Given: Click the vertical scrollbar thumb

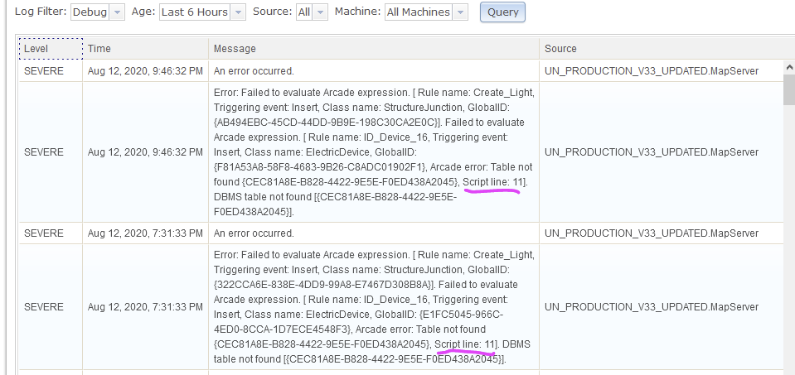Looking at the screenshot, I should click(789, 89).
